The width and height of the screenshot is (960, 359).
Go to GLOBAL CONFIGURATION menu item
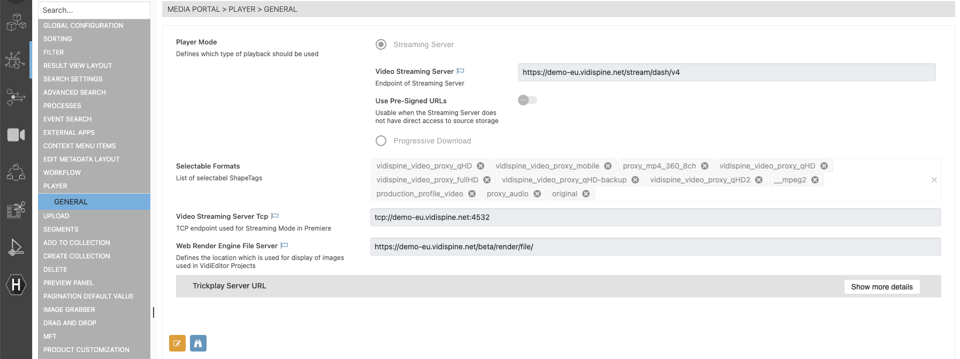[x=83, y=26]
